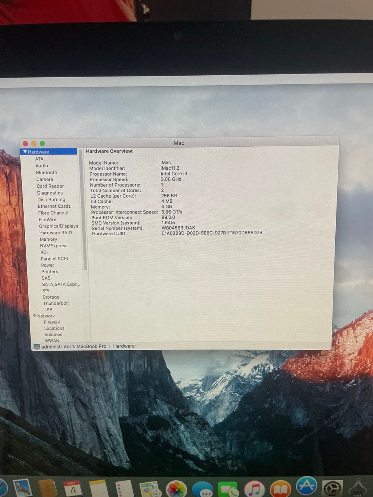373x497 pixels.
Task: Select Hardware RAID in the sidebar
Action: click(56, 233)
